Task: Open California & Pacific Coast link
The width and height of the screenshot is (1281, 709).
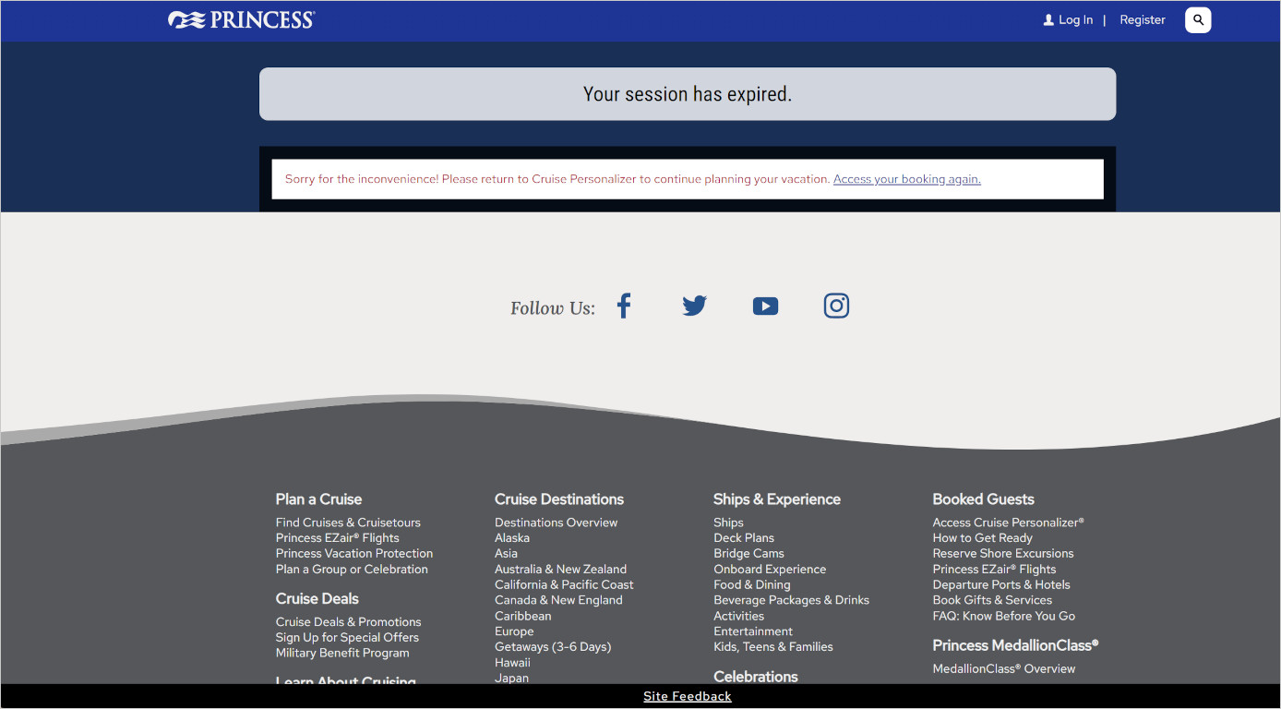Action: click(564, 585)
